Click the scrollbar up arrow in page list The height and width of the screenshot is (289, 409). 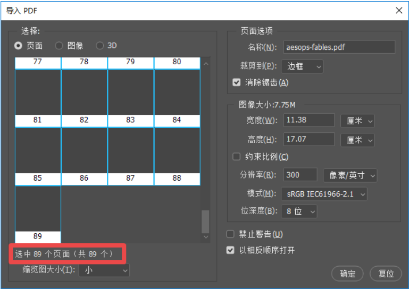pyautogui.click(x=206, y=64)
